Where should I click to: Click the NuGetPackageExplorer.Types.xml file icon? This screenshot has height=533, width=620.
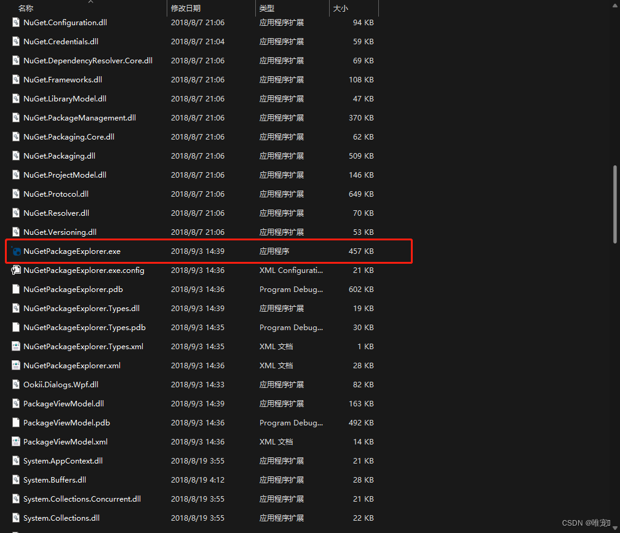coord(16,347)
